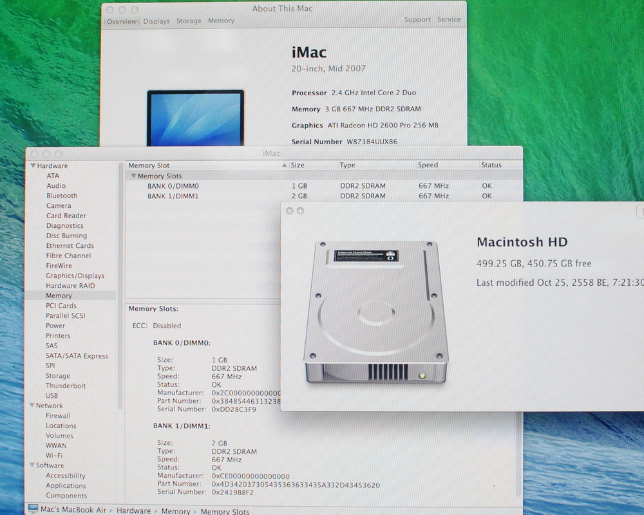This screenshot has width=644, height=515.
Task: Select Ethernet Cards in the Hardware list
Action: point(70,245)
